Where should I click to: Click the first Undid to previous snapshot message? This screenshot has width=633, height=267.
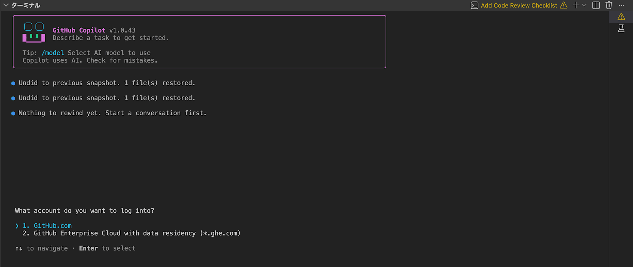107,83
